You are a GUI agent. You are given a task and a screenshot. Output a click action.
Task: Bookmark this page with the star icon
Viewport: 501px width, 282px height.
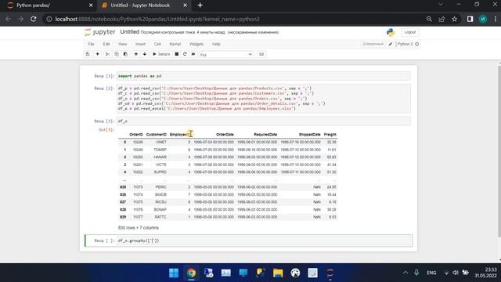454,19
